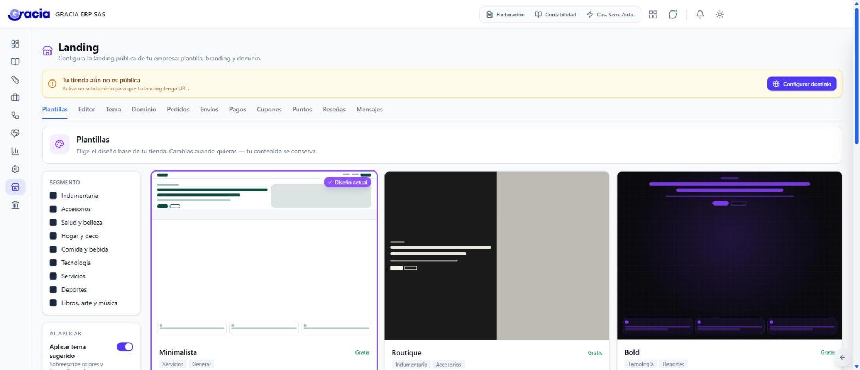Check the Indumentaria segment
860x370 pixels.
click(x=53, y=196)
